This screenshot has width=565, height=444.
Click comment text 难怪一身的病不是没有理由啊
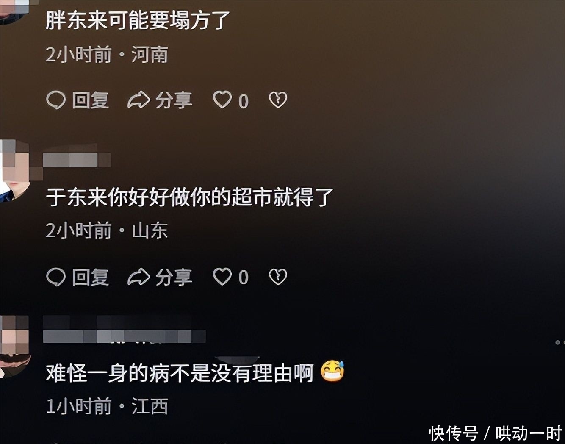click(x=180, y=373)
